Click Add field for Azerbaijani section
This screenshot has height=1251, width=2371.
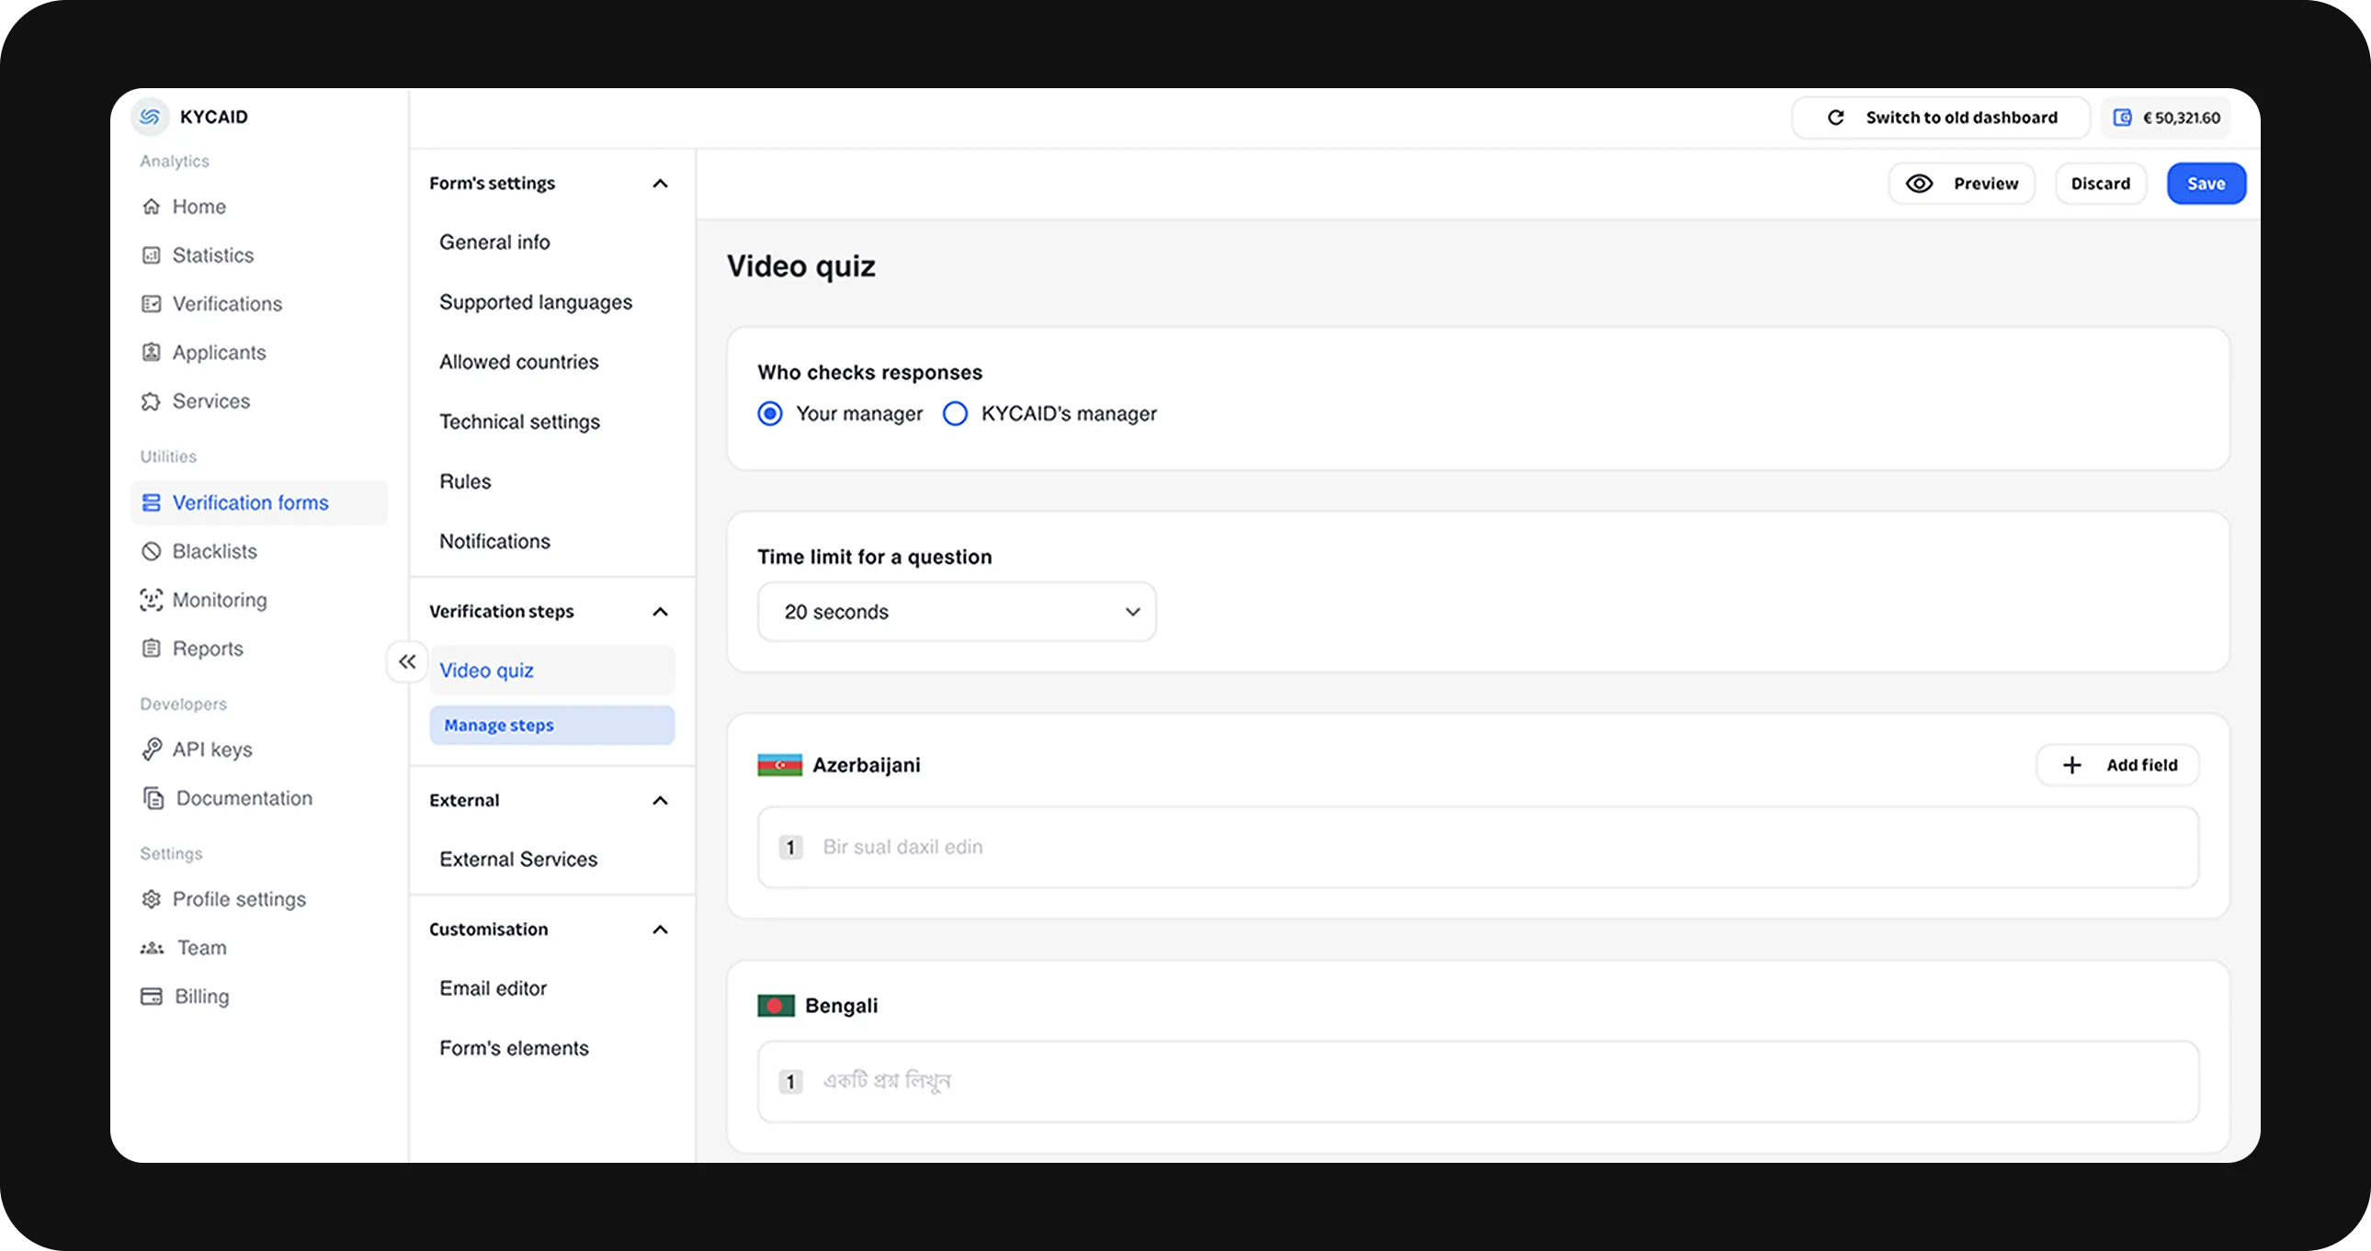click(2118, 765)
